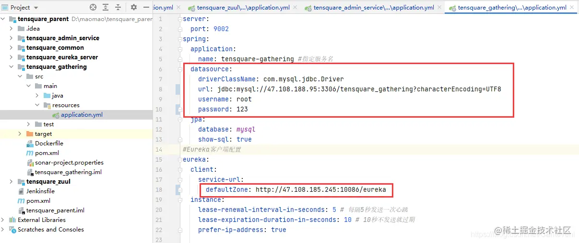Select pom.xml under tensquare_gathering
The height and width of the screenshot is (243, 579).
pyautogui.click(x=47, y=153)
